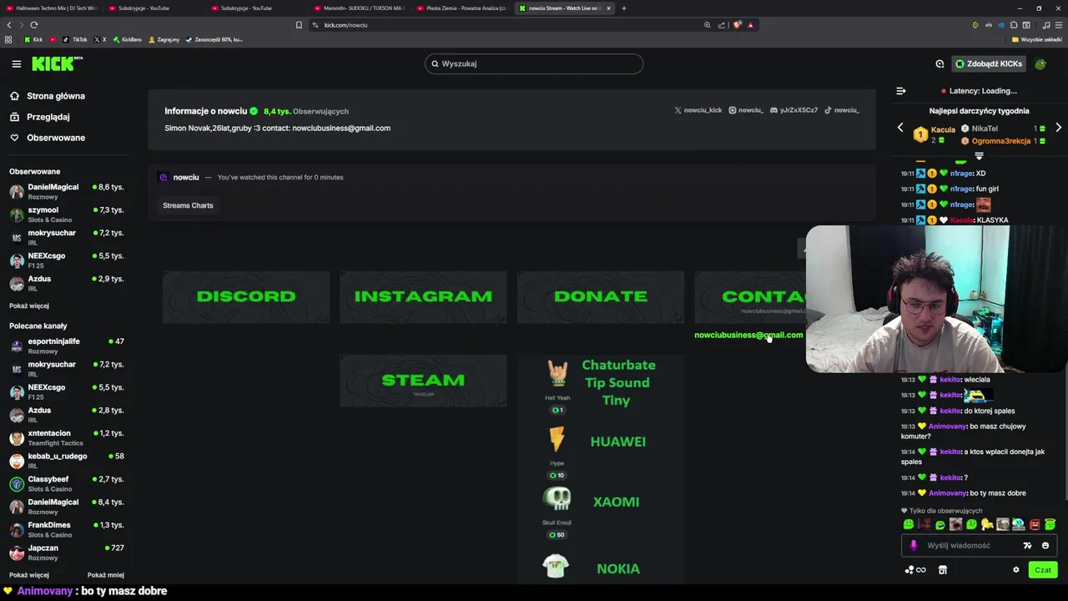This screenshot has height=601, width=1068.
Task: Click the STEAM panel banner
Action: (423, 381)
